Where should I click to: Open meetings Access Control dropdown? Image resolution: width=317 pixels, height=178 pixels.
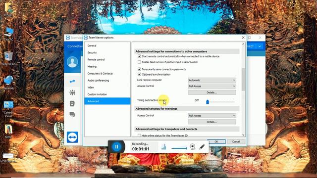pyautogui.click(x=212, y=116)
